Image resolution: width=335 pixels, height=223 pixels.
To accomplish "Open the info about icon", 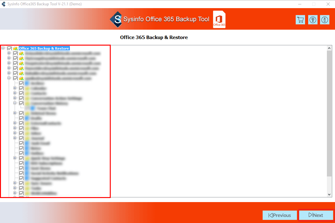I will click(x=324, y=20).
